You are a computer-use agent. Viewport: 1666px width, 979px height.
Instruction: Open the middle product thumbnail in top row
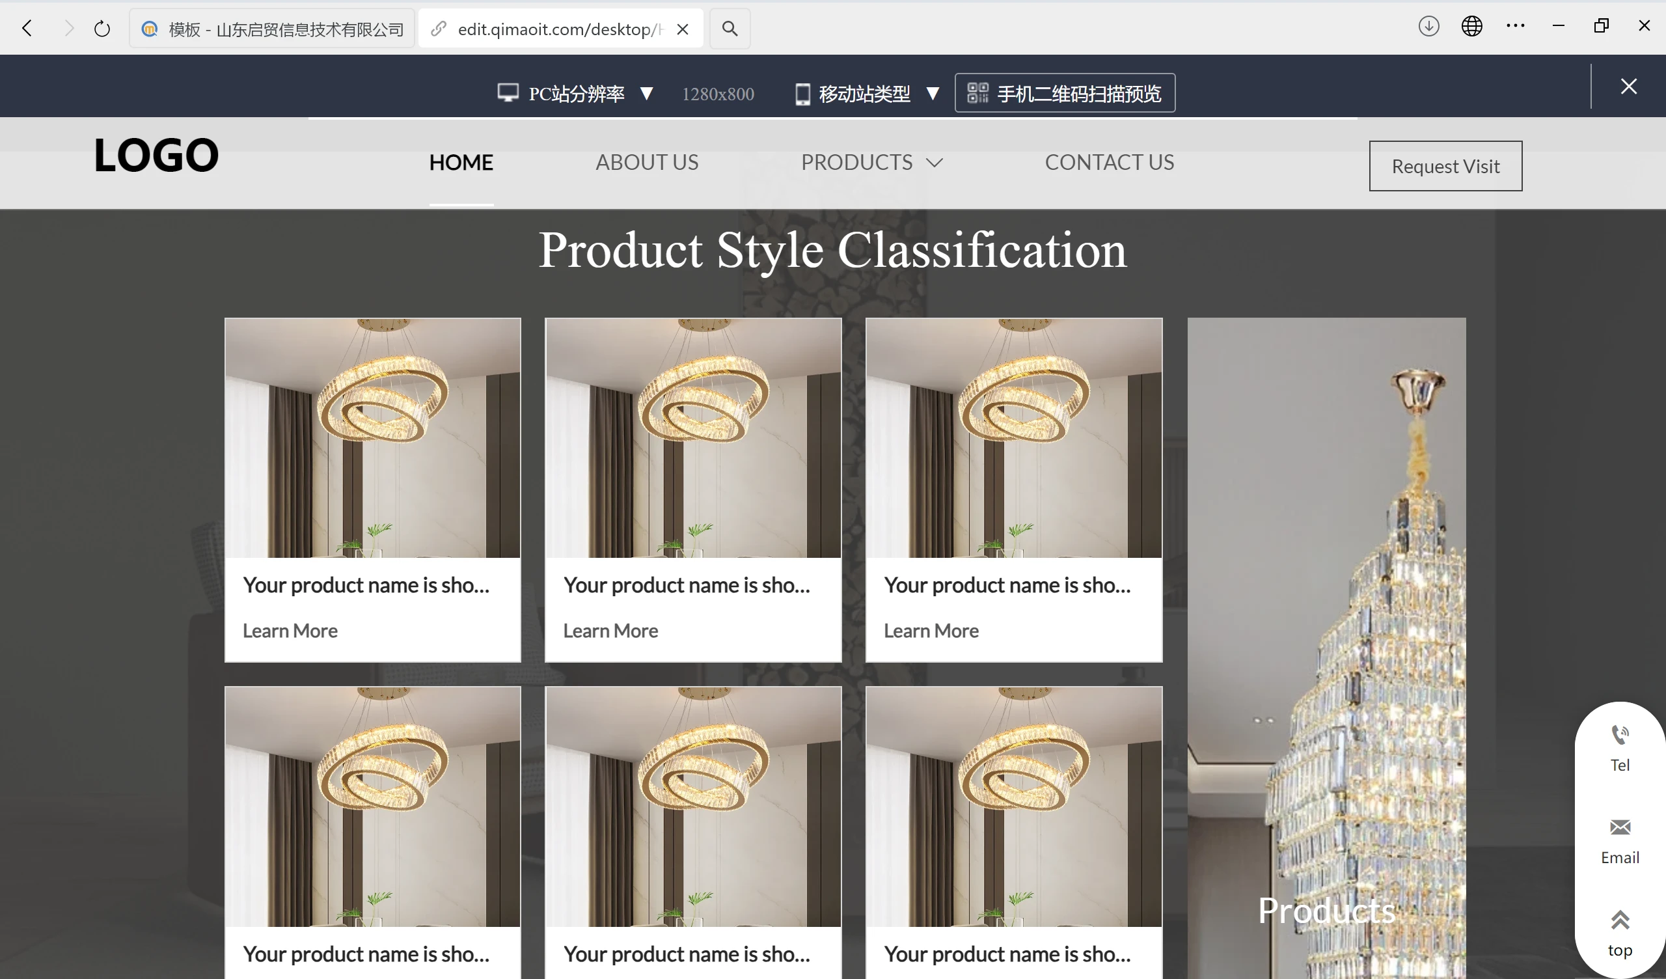coord(694,438)
